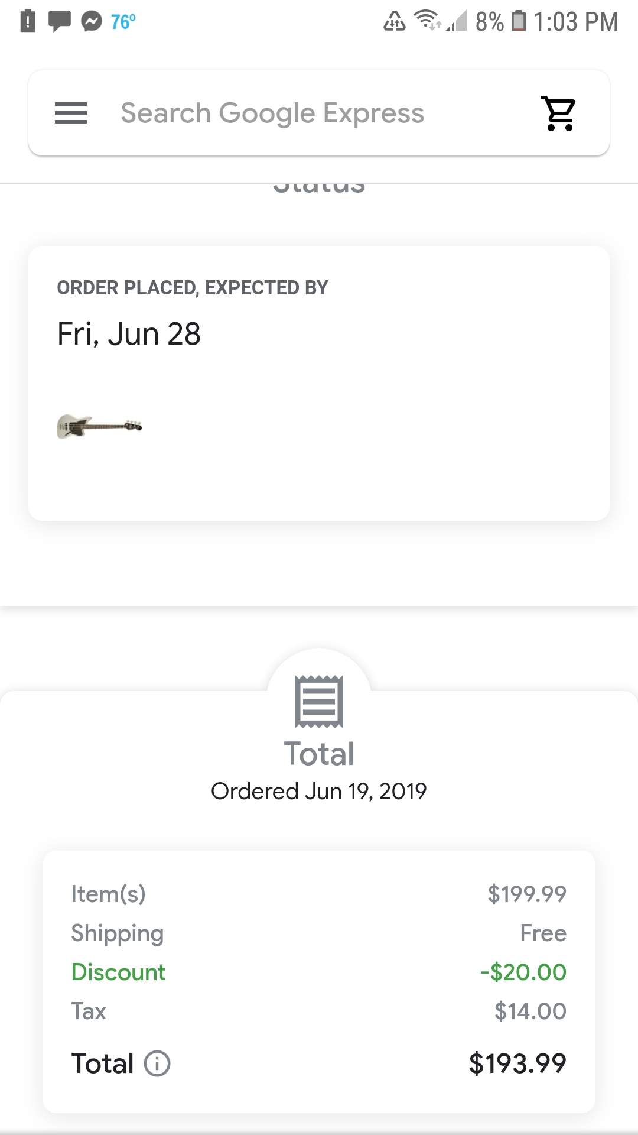
Task: Tap the Item(s) $199.99 row
Action: (x=319, y=894)
